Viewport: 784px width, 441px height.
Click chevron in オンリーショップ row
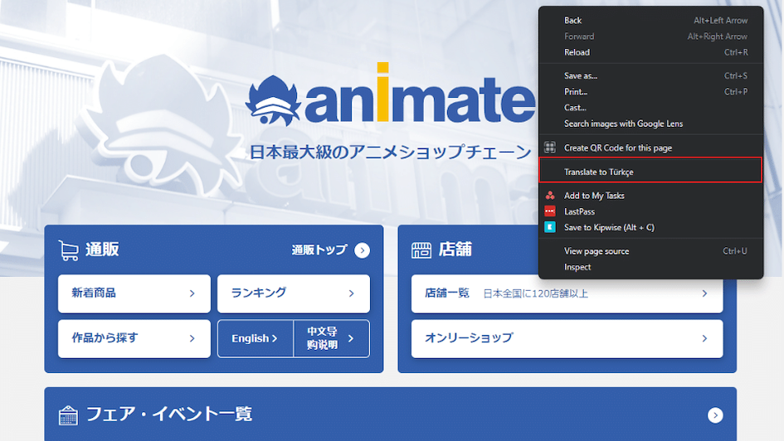[x=704, y=338]
